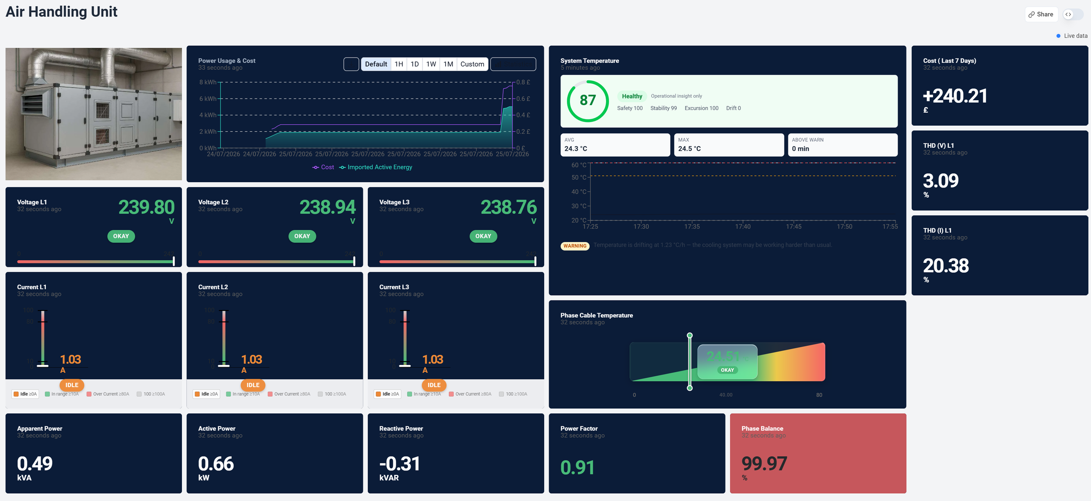
Task: Toggle Over Current ≥80A legend in Current L1
Action: pos(108,394)
